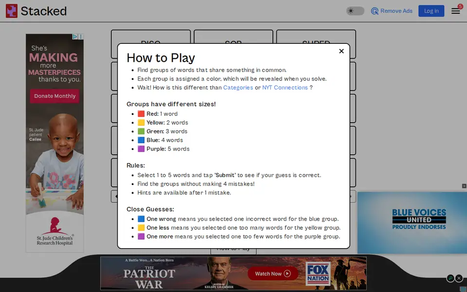467x292 pixels.
Task: Click the 'Groups have different sizes!' heading
Action: tap(171, 104)
